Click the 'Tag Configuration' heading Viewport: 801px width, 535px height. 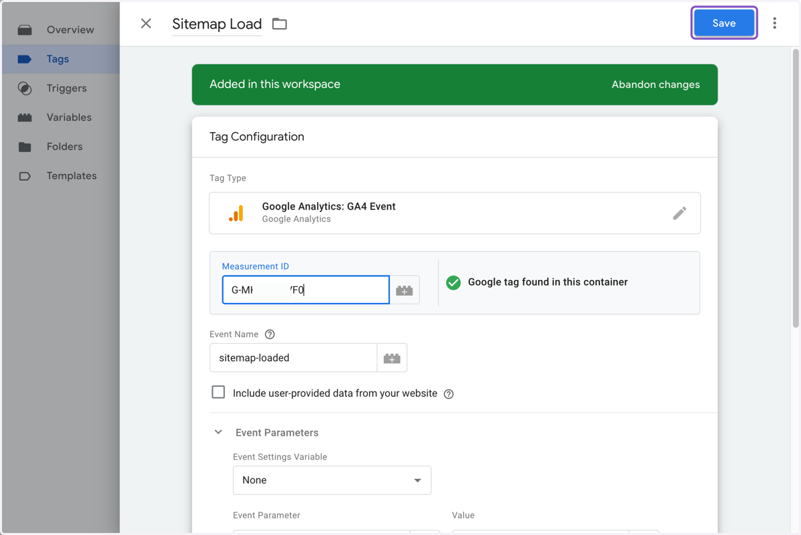coord(256,137)
